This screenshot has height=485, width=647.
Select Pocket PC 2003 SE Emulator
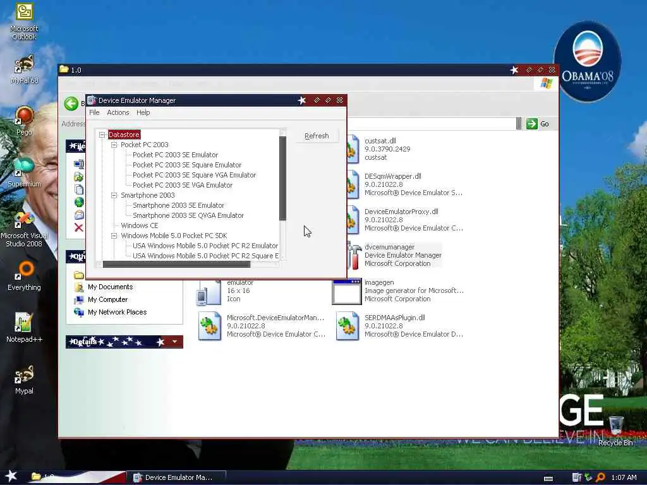tap(176, 155)
